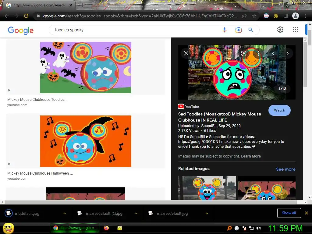312x234 pixels.
Task: Open the orange Halloween Toodles thumbnail
Action: tap(86, 141)
